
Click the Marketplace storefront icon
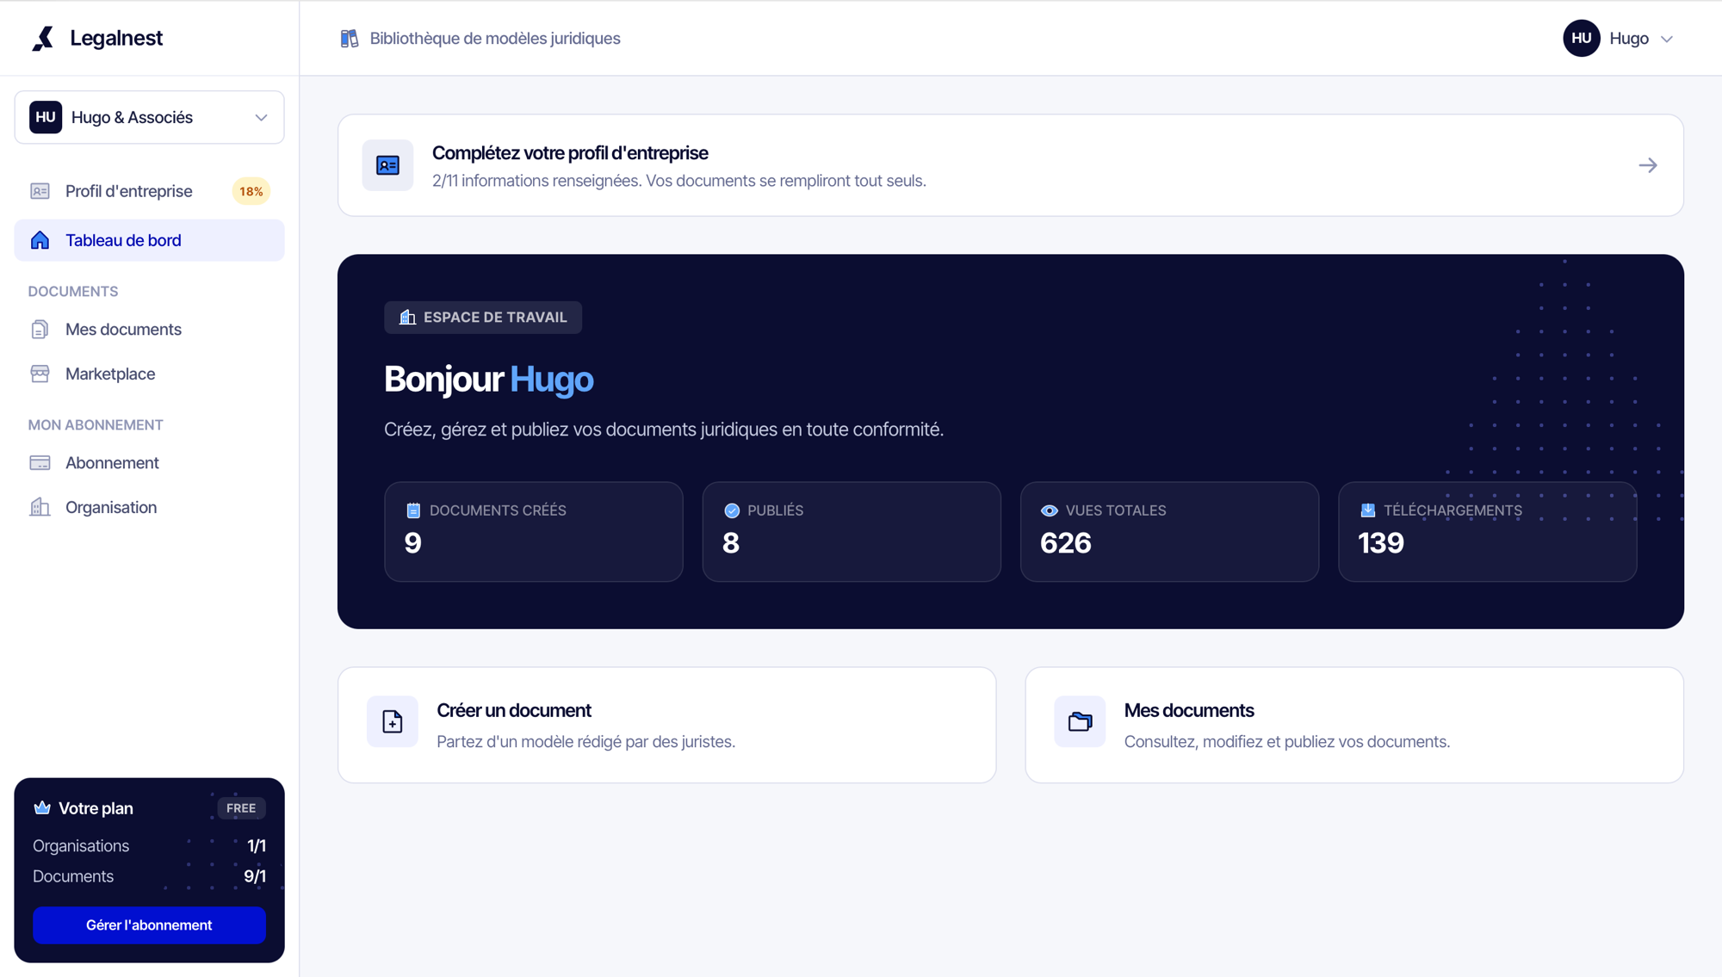pos(40,374)
